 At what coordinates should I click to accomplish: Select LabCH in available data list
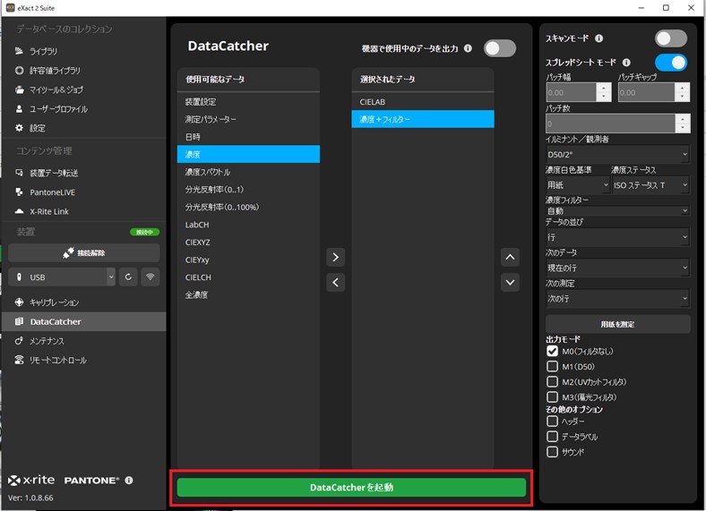(x=248, y=225)
